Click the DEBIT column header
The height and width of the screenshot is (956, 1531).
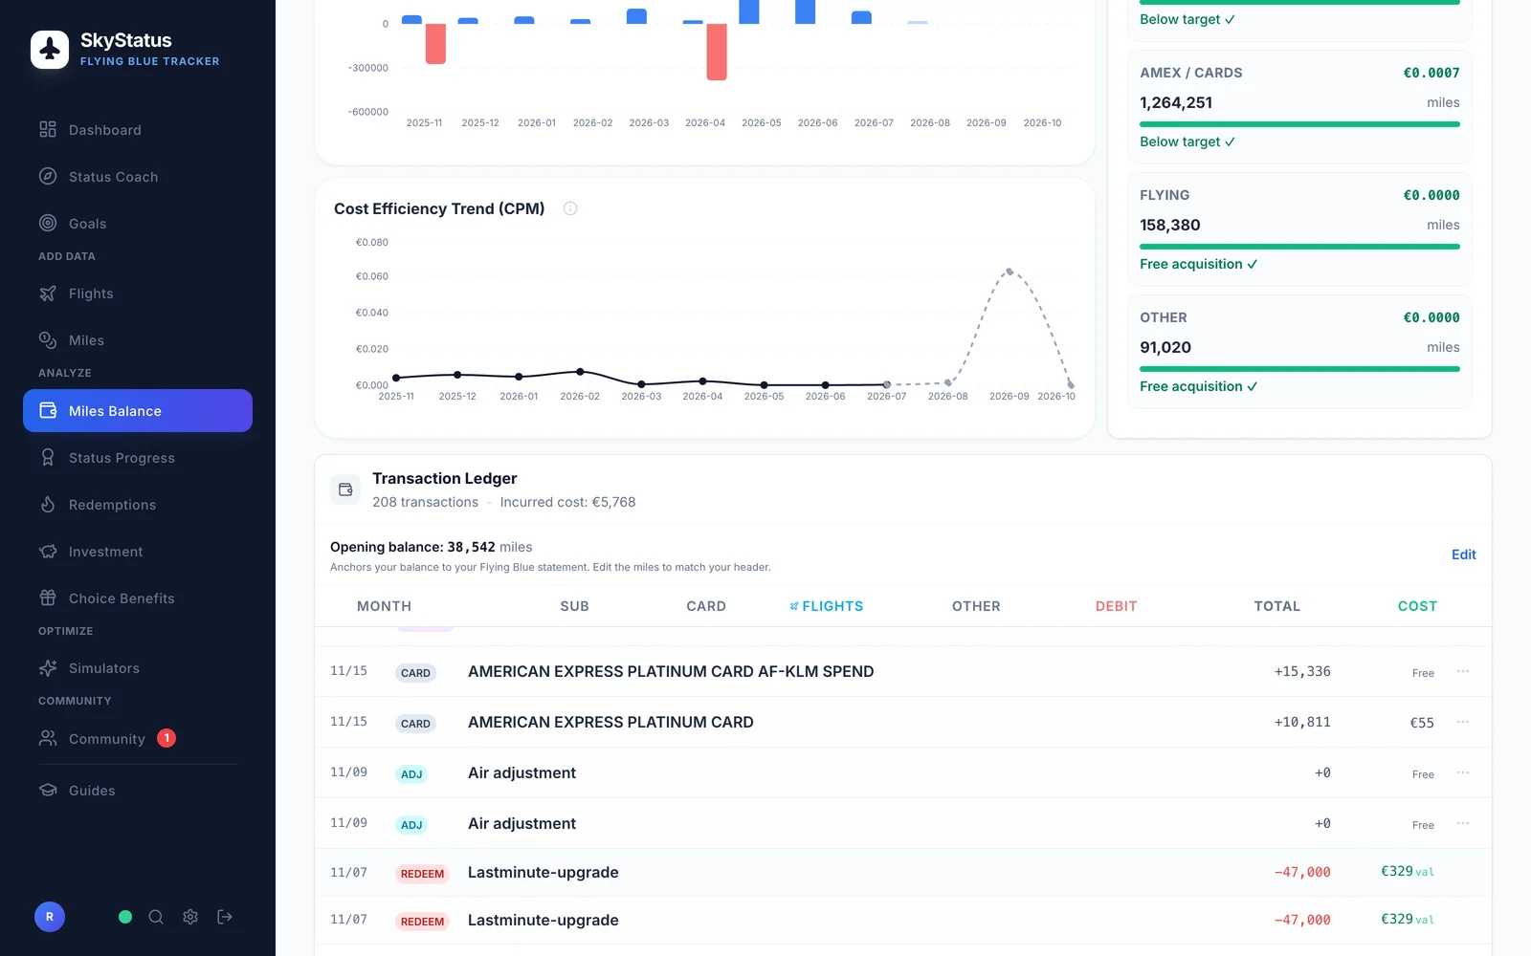(1116, 606)
